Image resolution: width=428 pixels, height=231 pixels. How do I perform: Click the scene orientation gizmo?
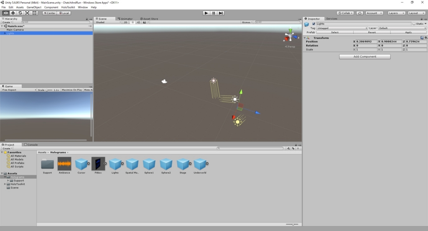(290, 35)
